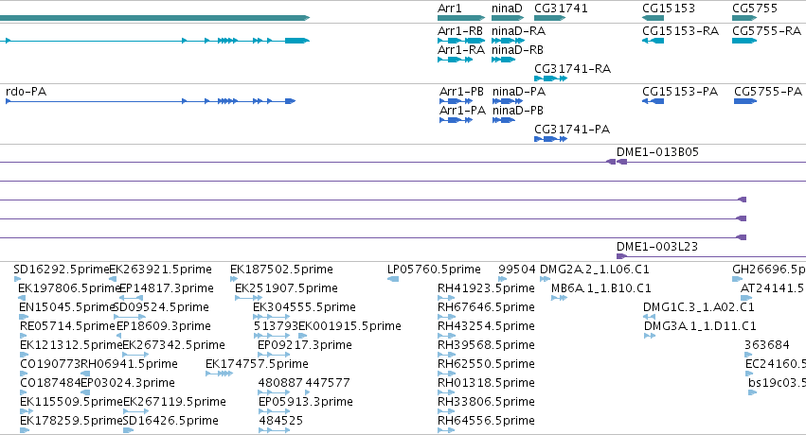806x435 pixels.
Task: Select the ninaD-RA transcript label
Action: pyautogui.click(x=518, y=31)
